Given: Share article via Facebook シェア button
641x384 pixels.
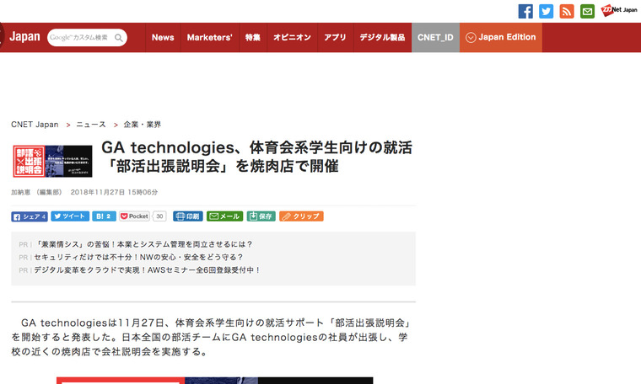Looking at the screenshot, I should (30, 216).
